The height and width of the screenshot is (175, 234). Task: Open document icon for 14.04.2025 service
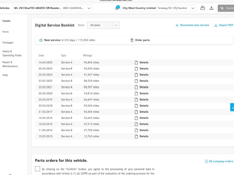pos(136,62)
